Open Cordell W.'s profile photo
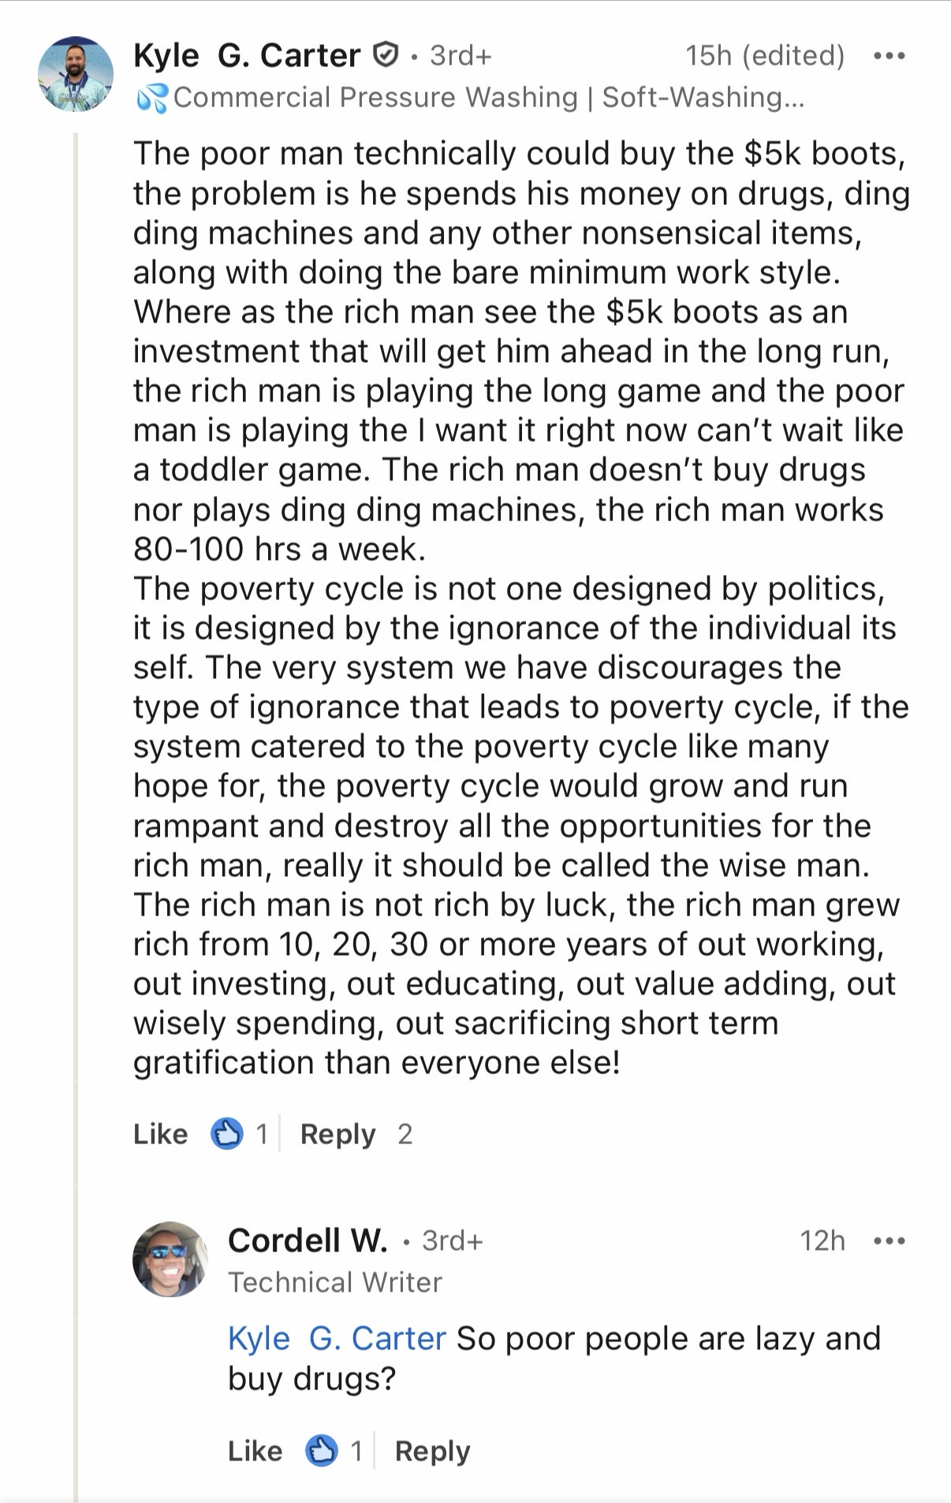Viewport: 951px width, 1503px height. [x=170, y=1259]
